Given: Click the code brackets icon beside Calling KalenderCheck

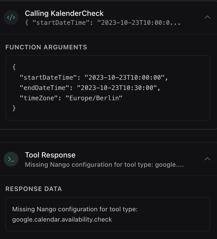Looking at the screenshot, I should click(11, 18).
